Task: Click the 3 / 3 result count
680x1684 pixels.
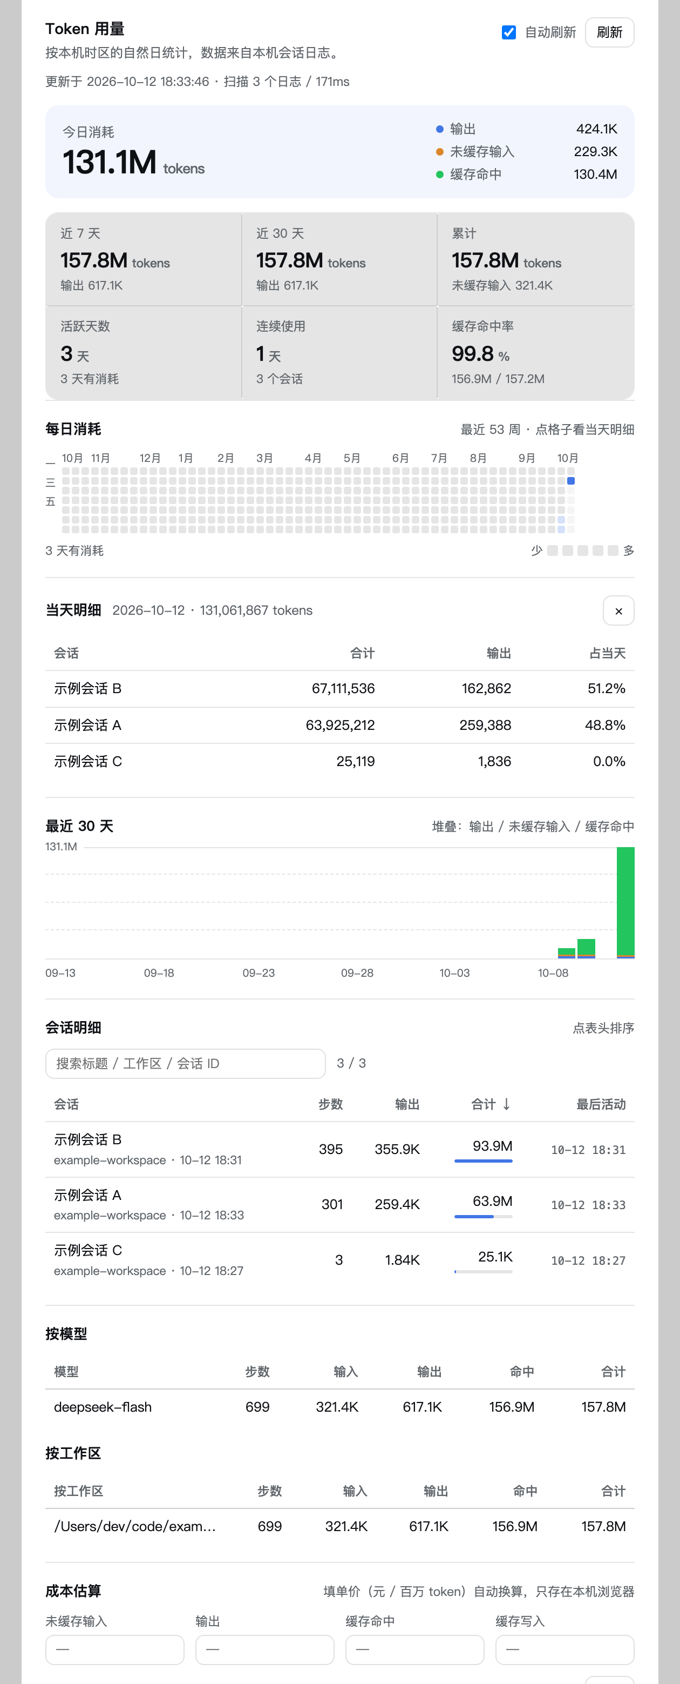Action: point(351,1064)
